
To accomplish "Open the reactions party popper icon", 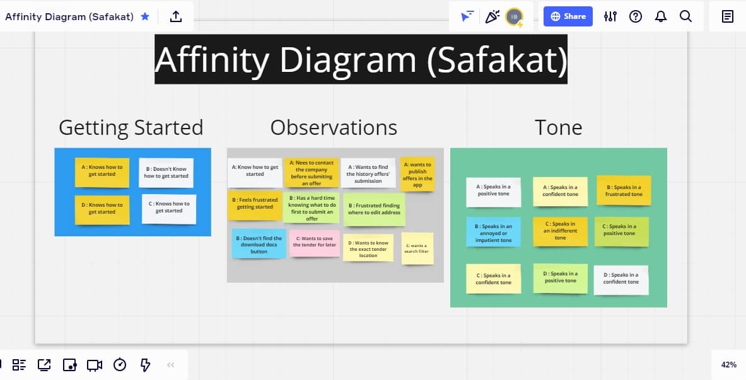I will 492,17.
